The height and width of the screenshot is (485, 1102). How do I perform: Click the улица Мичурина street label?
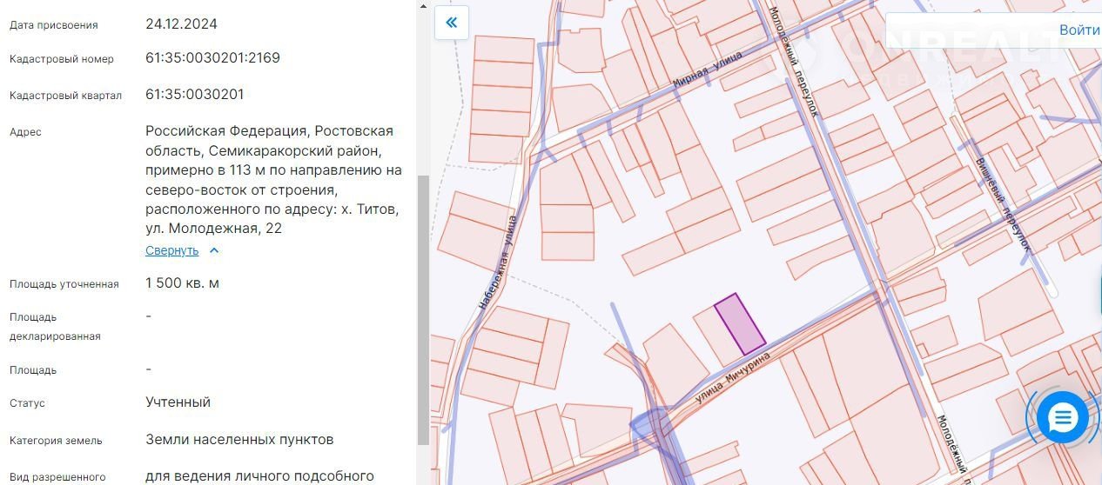722,382
